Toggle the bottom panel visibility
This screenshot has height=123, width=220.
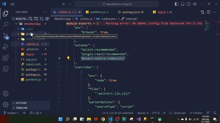coord(183,4)
